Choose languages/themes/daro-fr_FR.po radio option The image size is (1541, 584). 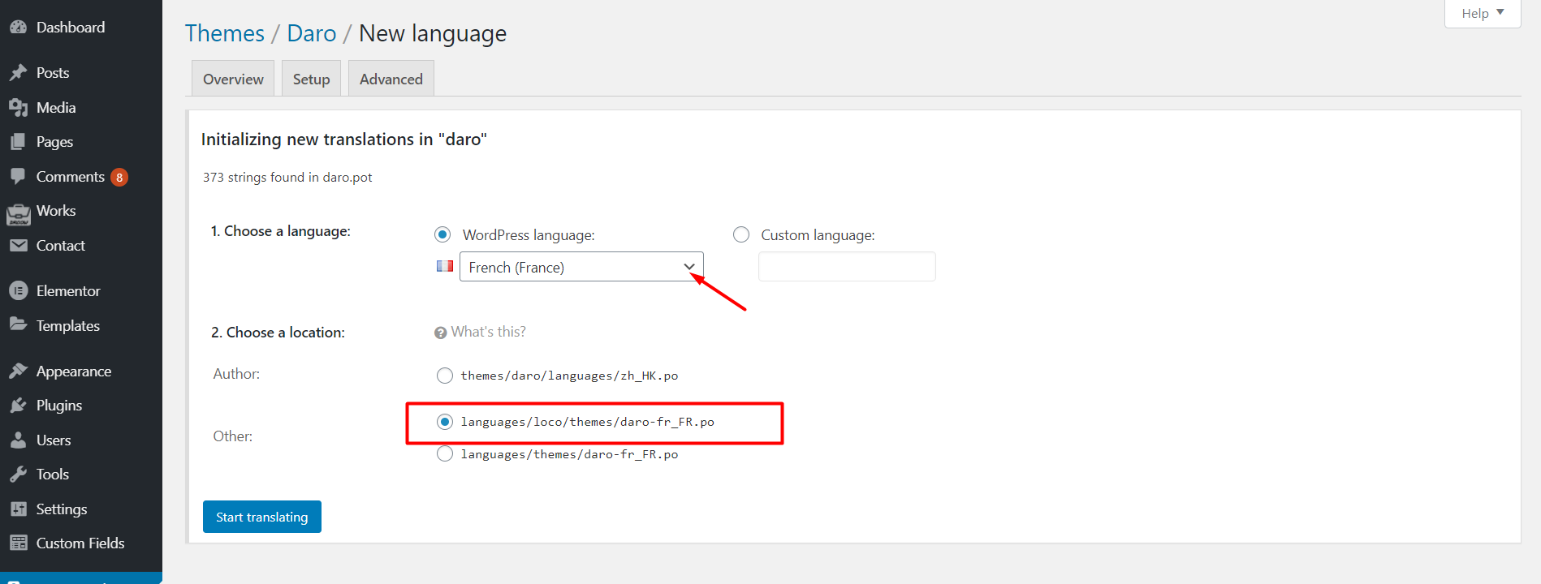pos(445,454)
